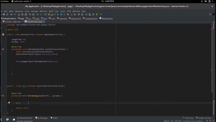
Task: Select the MainActivity breadcrumb class
Action: point(106,18)
